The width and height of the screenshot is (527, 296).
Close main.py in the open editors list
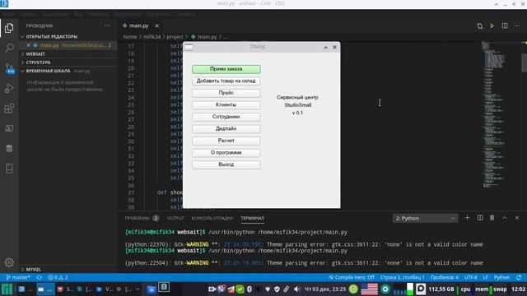[x=29, y=45]
